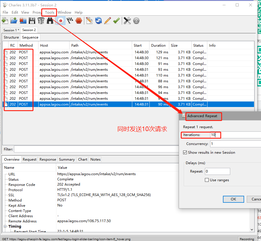Click the Overview scrollbar down arrow
The image size is (261, 241).
point(252,229)
